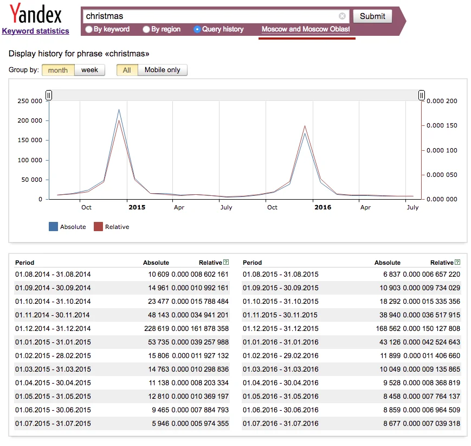Select the left chart range handle
Screen dimensions: 471x446
click(48, 95)
